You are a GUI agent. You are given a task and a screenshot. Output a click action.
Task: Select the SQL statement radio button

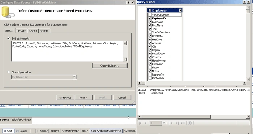(x=9, y=38)
